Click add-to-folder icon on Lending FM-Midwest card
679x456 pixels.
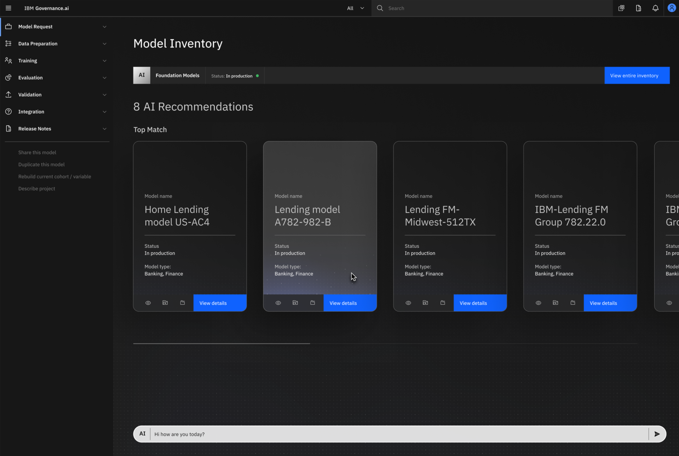[x=425, y=303]
